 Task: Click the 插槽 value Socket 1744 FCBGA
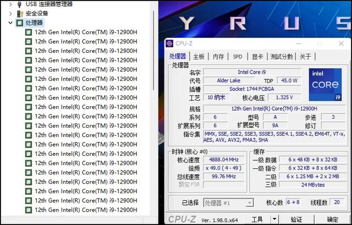[x=252, y=89]
